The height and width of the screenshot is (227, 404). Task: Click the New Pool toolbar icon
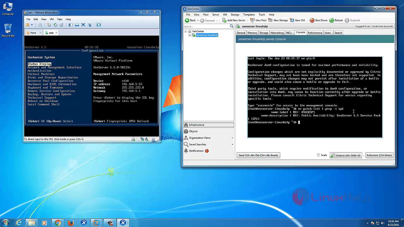[x=252, y=20]
